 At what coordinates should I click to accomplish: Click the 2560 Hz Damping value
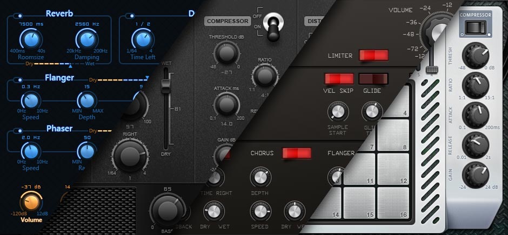[87, 24]
